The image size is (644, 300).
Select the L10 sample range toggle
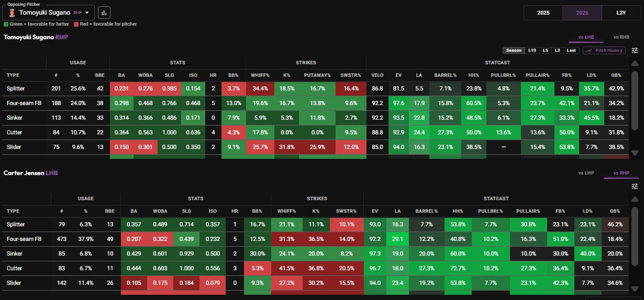point(532,50)
